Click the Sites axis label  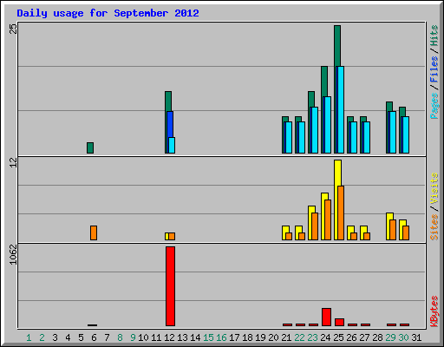(434, 227)
